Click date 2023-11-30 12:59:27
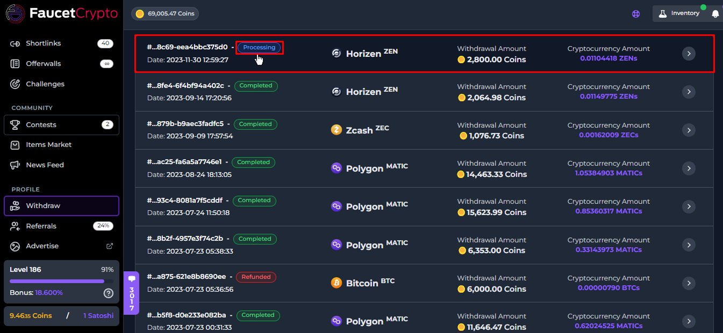The height and width of the screenshot is (333, 723). coord(188,60)
